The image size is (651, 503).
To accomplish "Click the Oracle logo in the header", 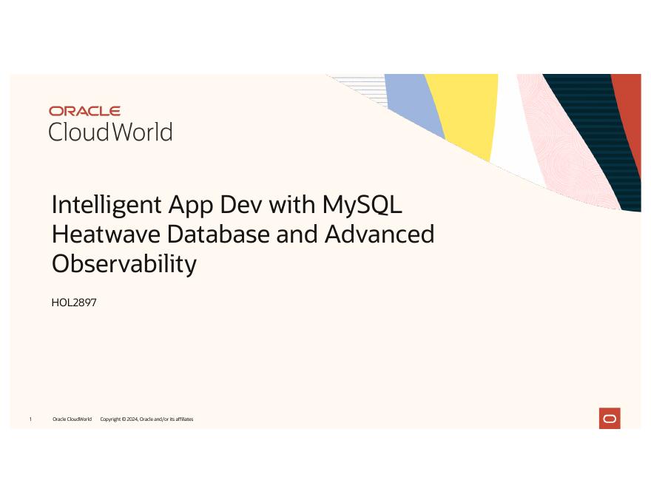I will coord(84,110).
